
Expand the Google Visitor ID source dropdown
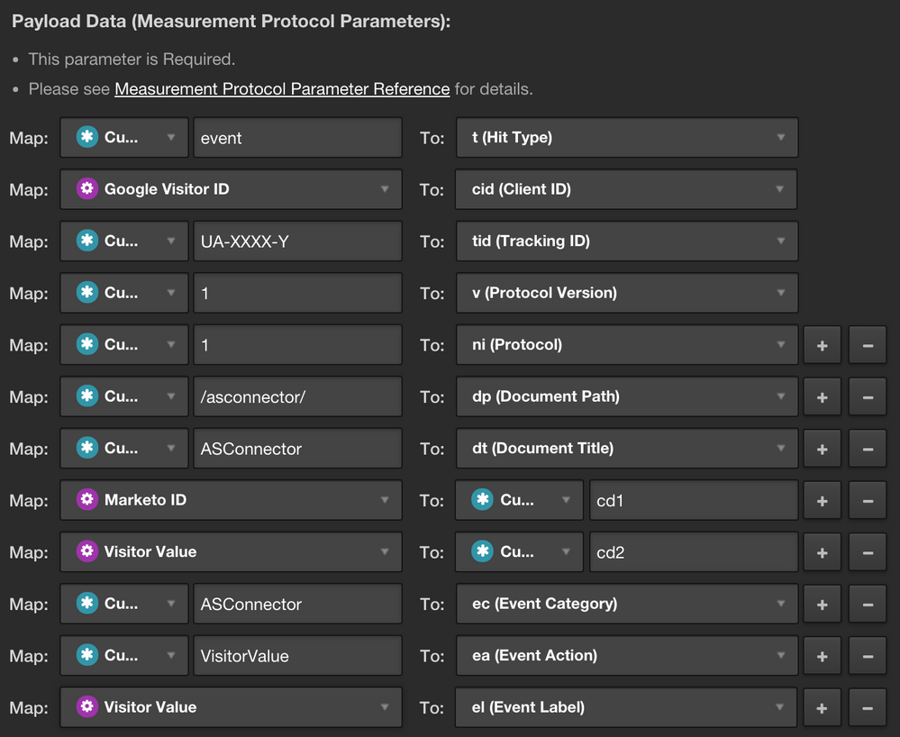click(x=231, y=189)
